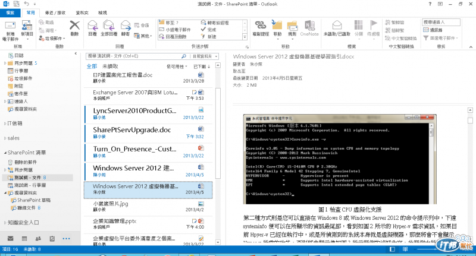Click the 中文繁簡轉換 button in ribbon

(x=400, y=38)
